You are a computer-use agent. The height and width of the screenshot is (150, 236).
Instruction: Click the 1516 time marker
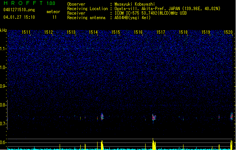(x=138, y=32)
